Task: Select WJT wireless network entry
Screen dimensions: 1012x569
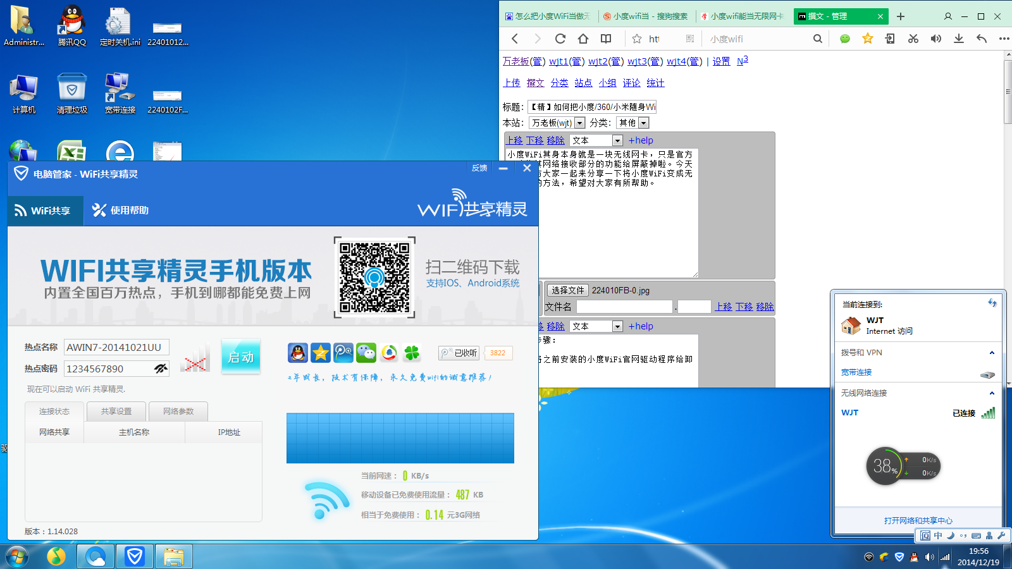Action: click(918, 413)
